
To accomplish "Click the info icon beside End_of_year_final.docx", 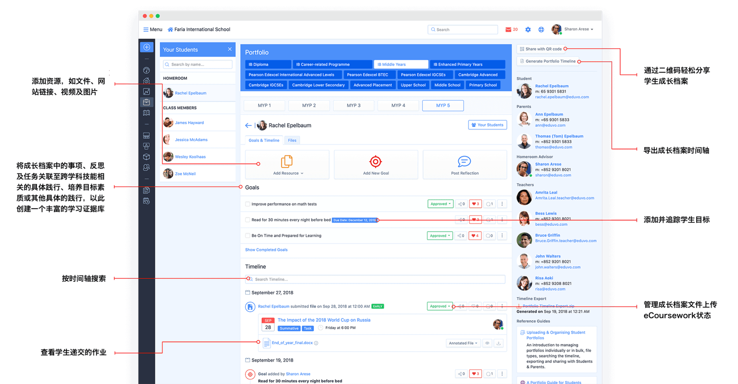I will [316, 343].
